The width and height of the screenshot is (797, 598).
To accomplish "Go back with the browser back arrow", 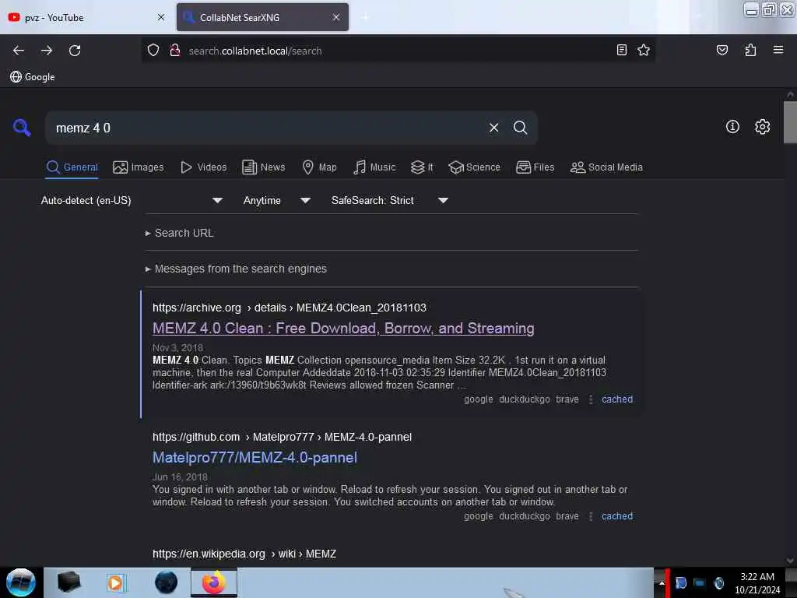I will tap(19, 51).
